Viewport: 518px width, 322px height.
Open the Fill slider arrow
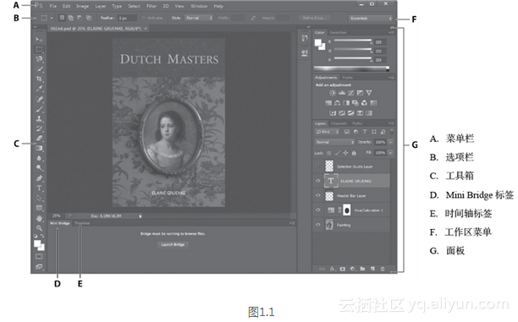(x=390, y=153)
